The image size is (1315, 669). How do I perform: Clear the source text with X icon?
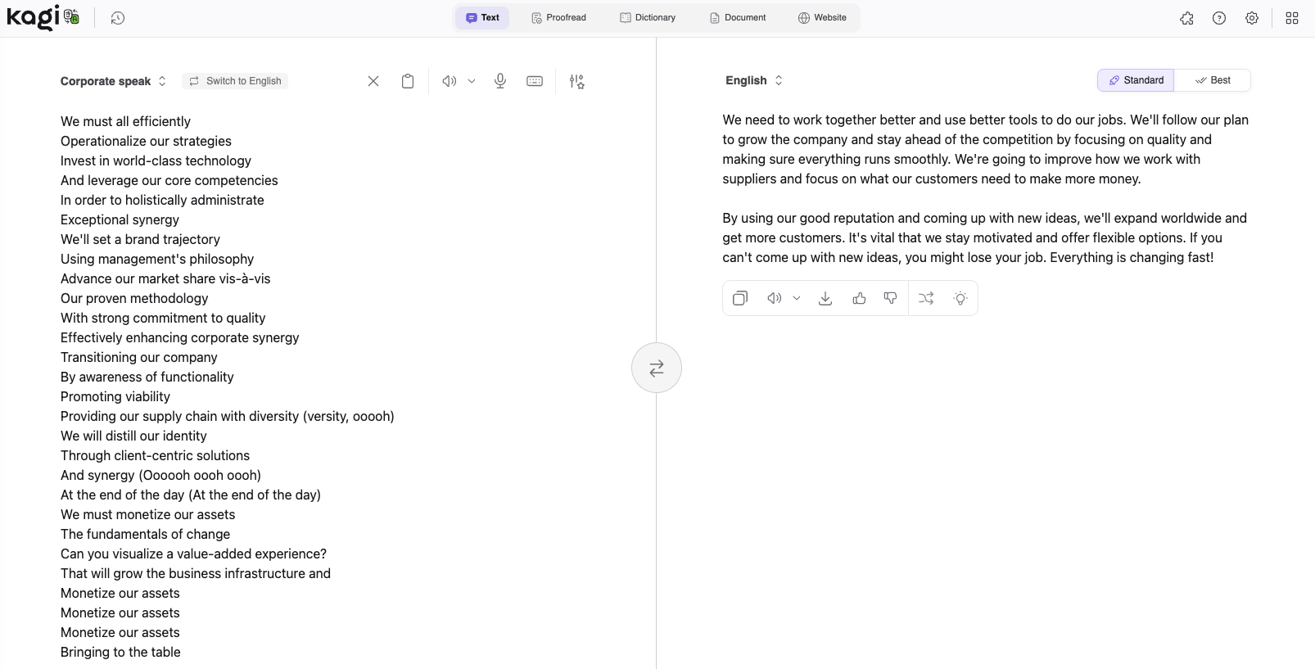(373, 81)
